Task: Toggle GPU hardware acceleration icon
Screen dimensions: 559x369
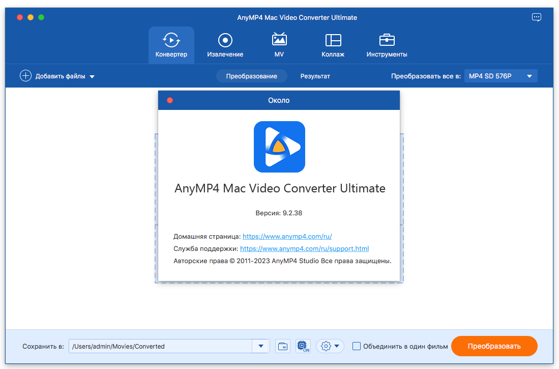Action: pos(303,346)
